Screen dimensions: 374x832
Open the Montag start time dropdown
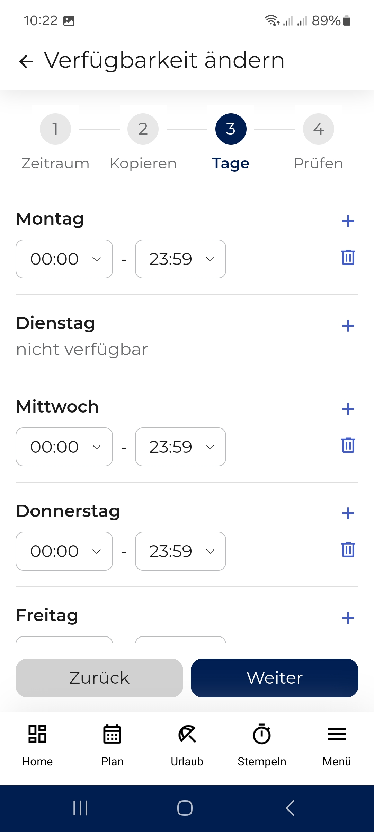tap(64, 259)
